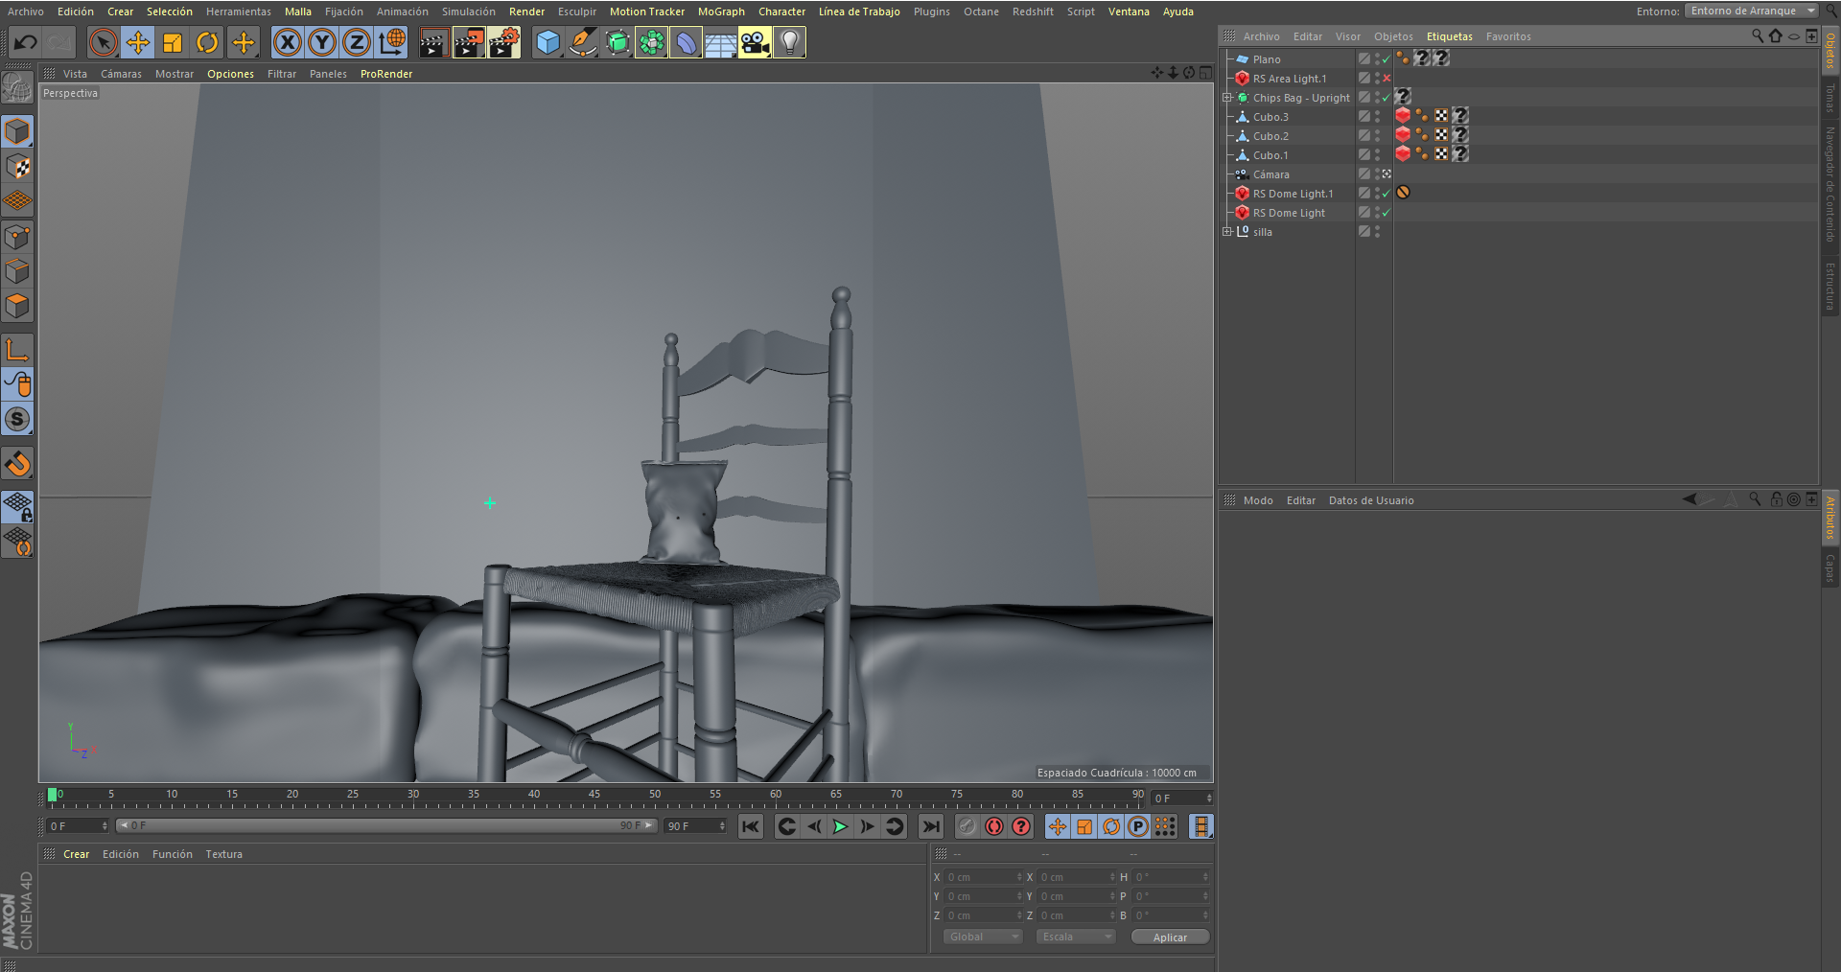Screen dimensions: 1841x972
Task: Open the Etiquetas object manager menu
Action: tap(1449, 36)
